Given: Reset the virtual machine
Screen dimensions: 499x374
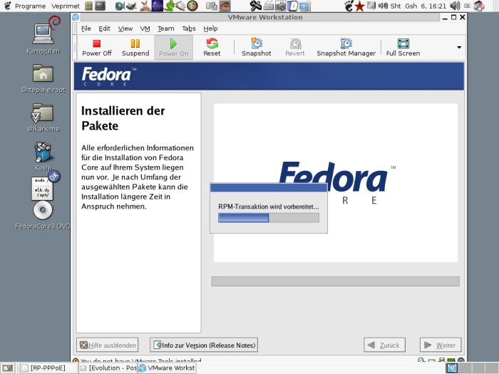Looking at the screenshot, I should click(212, 48).
